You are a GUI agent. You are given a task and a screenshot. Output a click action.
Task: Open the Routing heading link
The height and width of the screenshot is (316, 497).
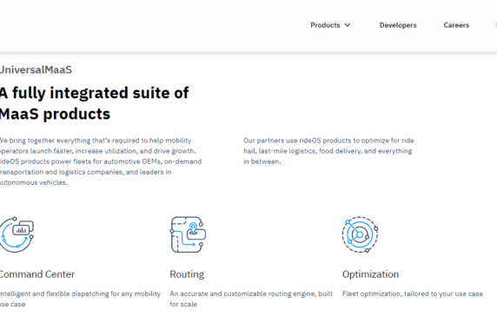tap(187, 274)
